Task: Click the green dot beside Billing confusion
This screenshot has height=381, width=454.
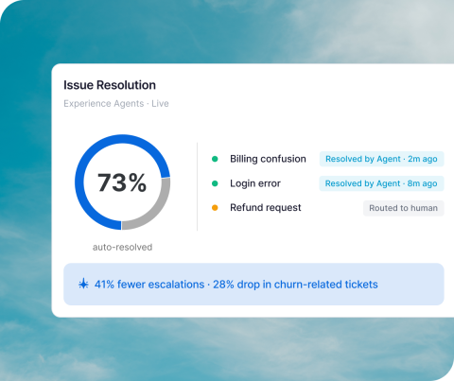Action: (x=215, y=159)
